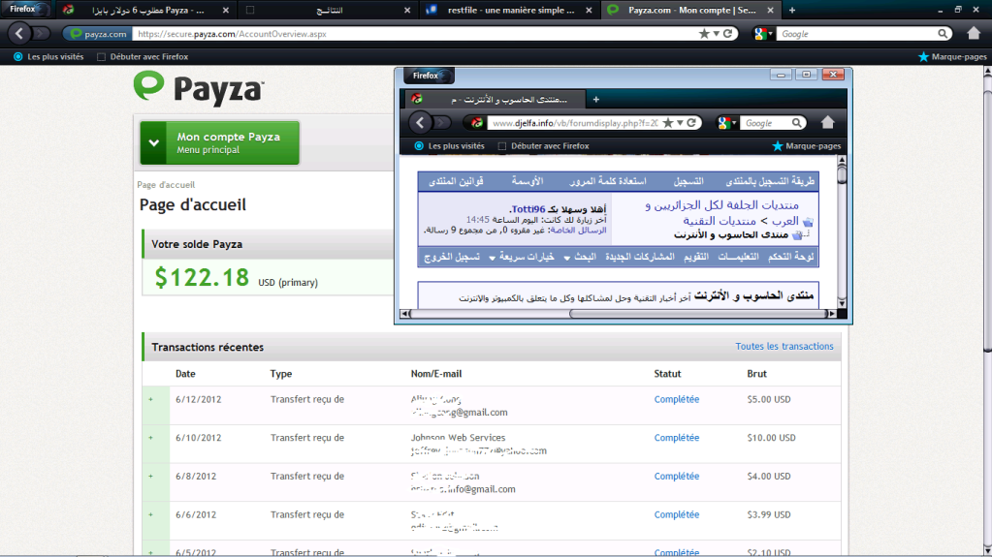Viewport: 992px width, 557px height.
Task: Expand the 6/6/2012 transaction row
Action: pos(150,514)
